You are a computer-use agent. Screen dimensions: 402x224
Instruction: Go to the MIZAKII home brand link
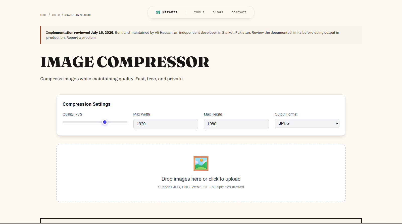(x=167, y=12)
